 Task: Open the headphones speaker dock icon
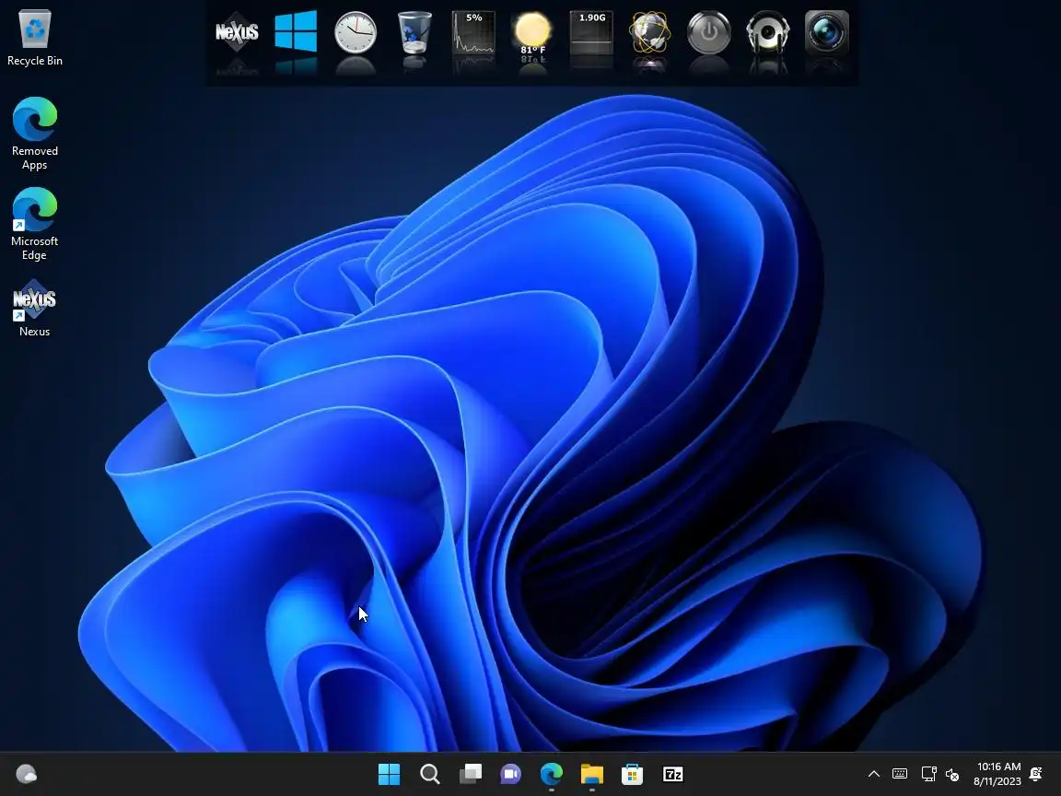tap(768, 32)
